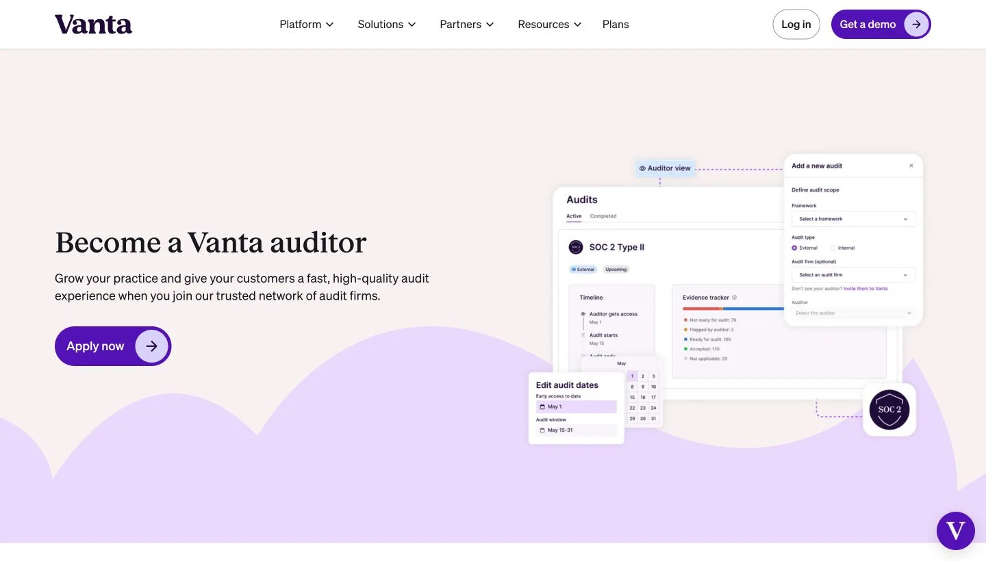Select the Internal audit type radio
Screen dimensions: 986x561
tap(833, 248)
